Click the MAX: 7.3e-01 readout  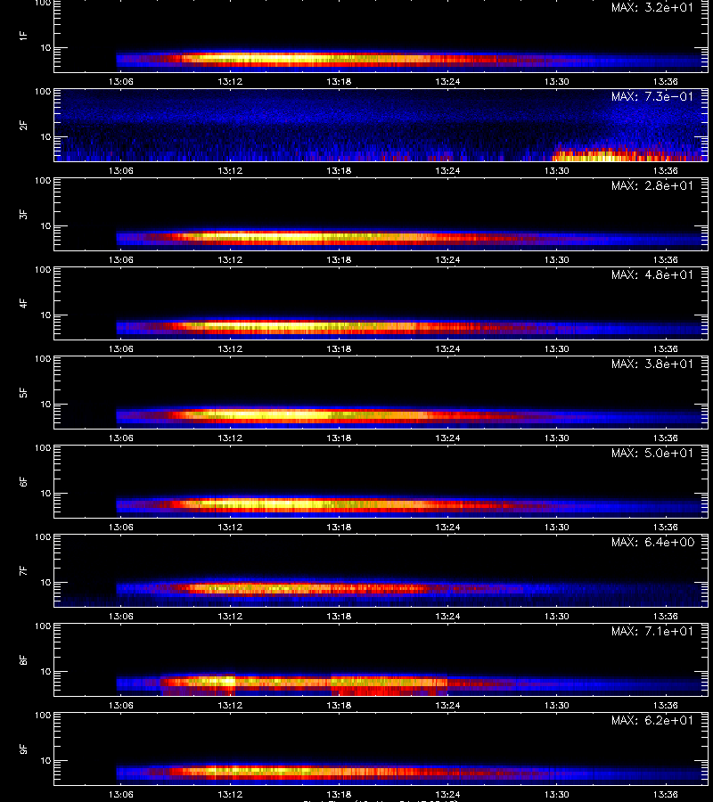pos(652,96)
